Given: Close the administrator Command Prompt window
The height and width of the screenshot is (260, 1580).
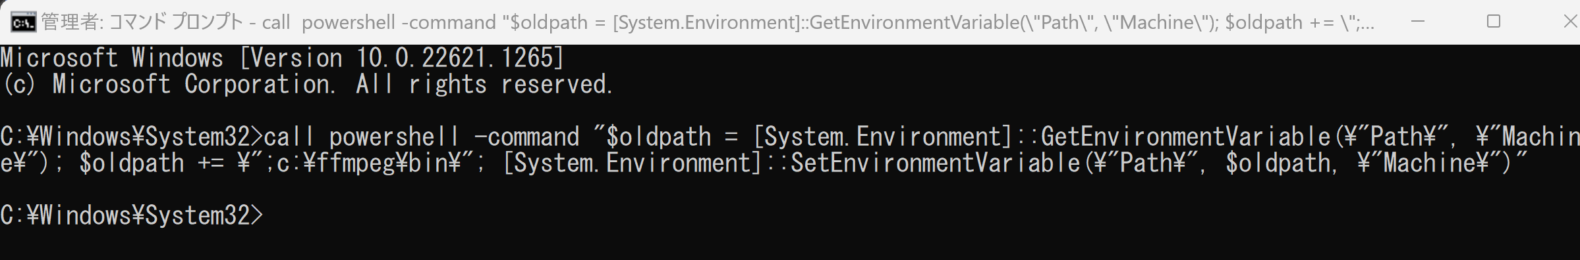Looking at the screenshot, I should pos(1570,22).
